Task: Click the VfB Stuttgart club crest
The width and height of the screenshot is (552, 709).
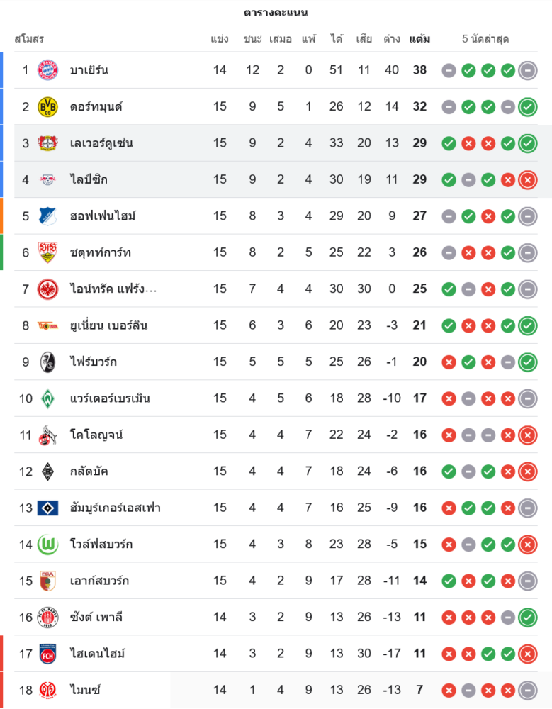Action: coord(47,252)
